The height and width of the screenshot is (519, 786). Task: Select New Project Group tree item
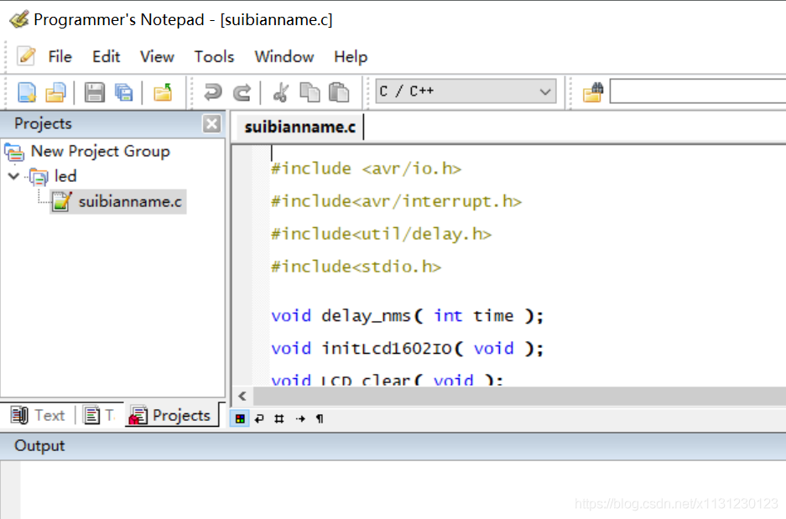tap(101, 151)
